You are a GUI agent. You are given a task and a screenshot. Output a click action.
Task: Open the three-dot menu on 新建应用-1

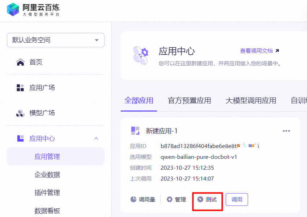pyautogui.click(x=286, y=131)
